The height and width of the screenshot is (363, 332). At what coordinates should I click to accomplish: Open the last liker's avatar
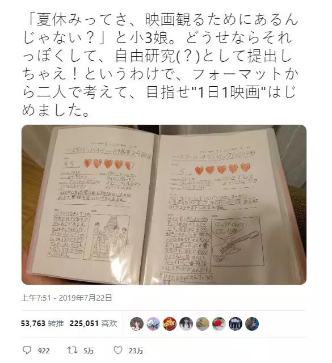click(x=252, y=324)
